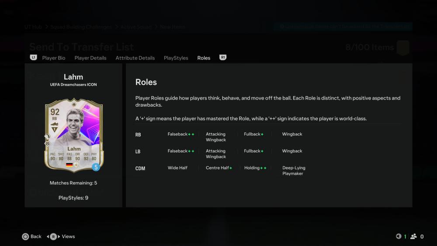Click the blue 5 badge on card
Viewport: 437px width, 246px height.
96,167
